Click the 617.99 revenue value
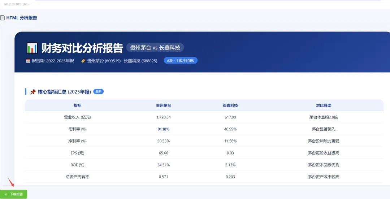 click(230, 117)
